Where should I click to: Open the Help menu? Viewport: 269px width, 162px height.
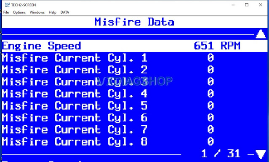(53, 12)
